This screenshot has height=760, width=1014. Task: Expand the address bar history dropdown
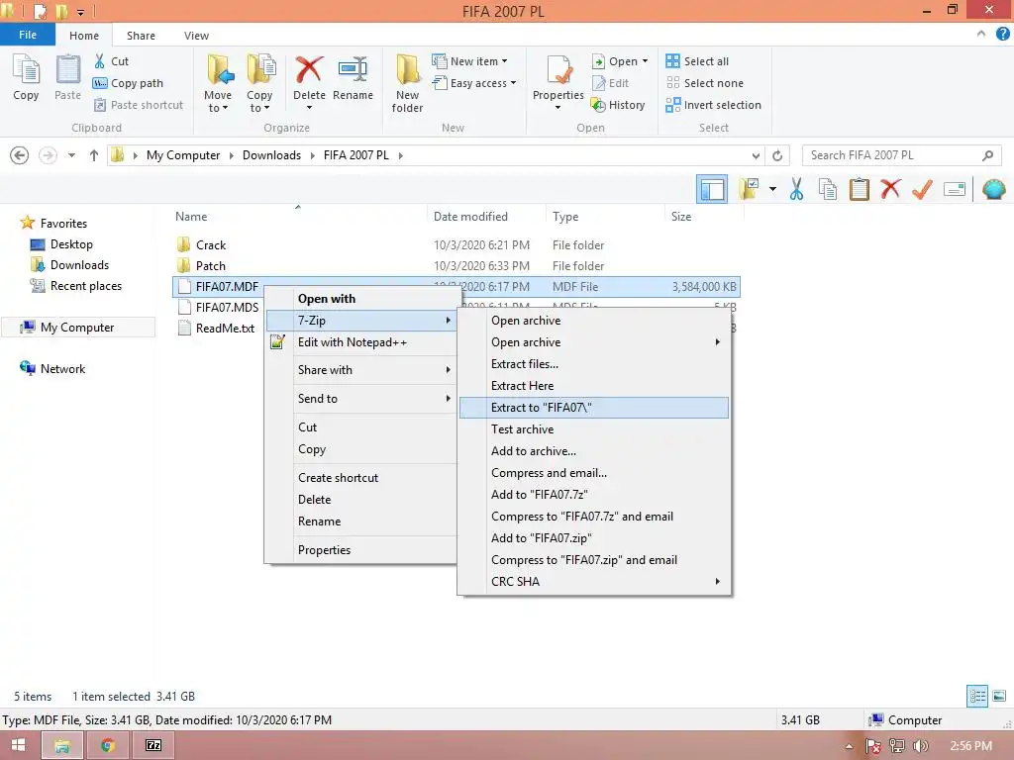[756, 155]
